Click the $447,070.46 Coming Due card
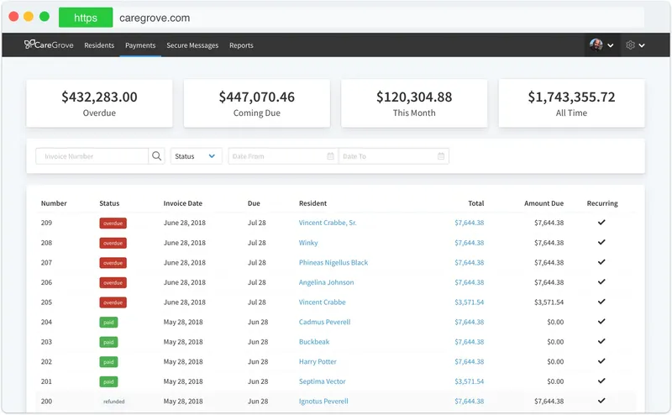672x415 pixels. click(257, 103)
